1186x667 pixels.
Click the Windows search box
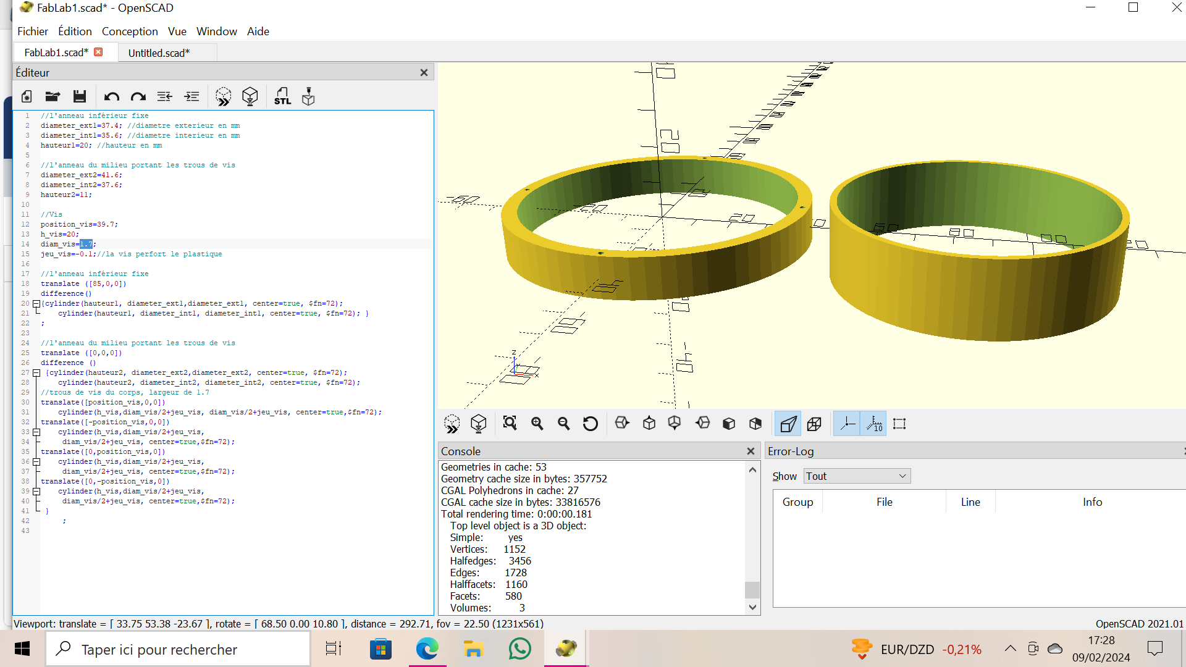(178, 649)
